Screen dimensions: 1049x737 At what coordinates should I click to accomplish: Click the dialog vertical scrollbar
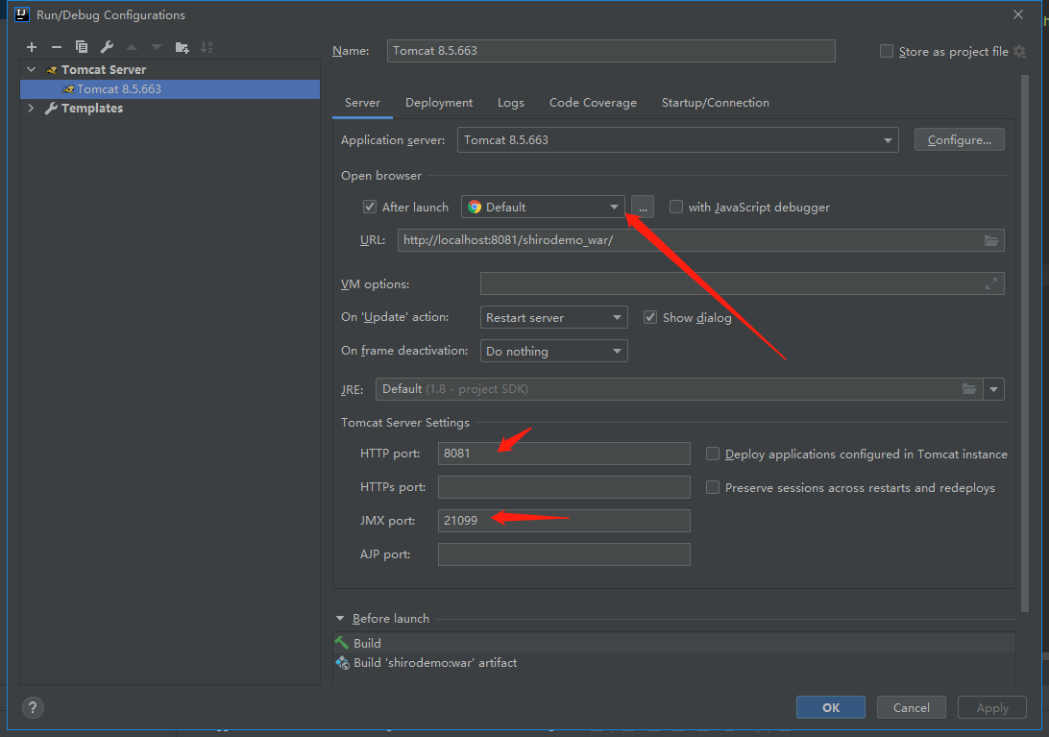[1025, 343]
